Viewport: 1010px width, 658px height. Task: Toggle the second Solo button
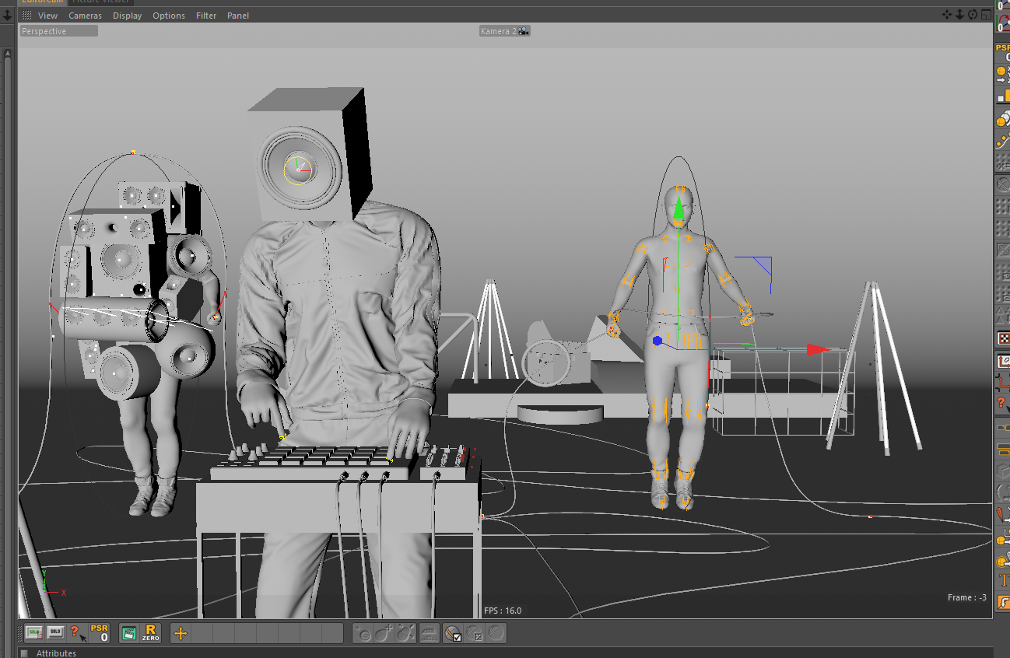pos(55,632)
